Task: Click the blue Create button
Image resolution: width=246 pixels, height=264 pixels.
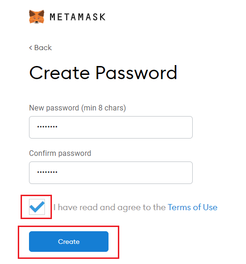Action: click(x=69, y=242)
